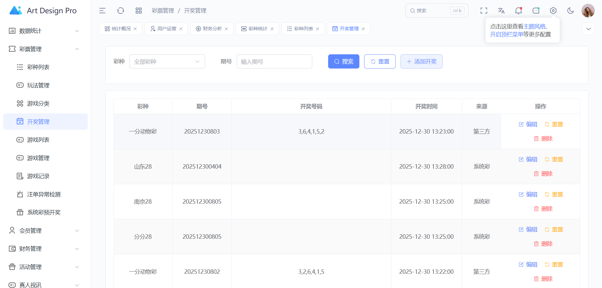Screen dimensions: 602x288
Task: Focus the 输入期号 input field
Action: (274, 62)
